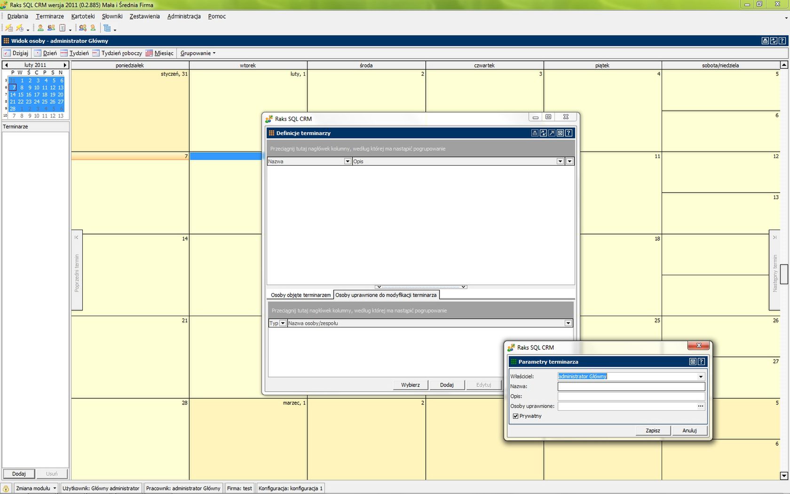
Task: Open the dropdown arrow next to the tree structure icon
Action: click(115, 30)
